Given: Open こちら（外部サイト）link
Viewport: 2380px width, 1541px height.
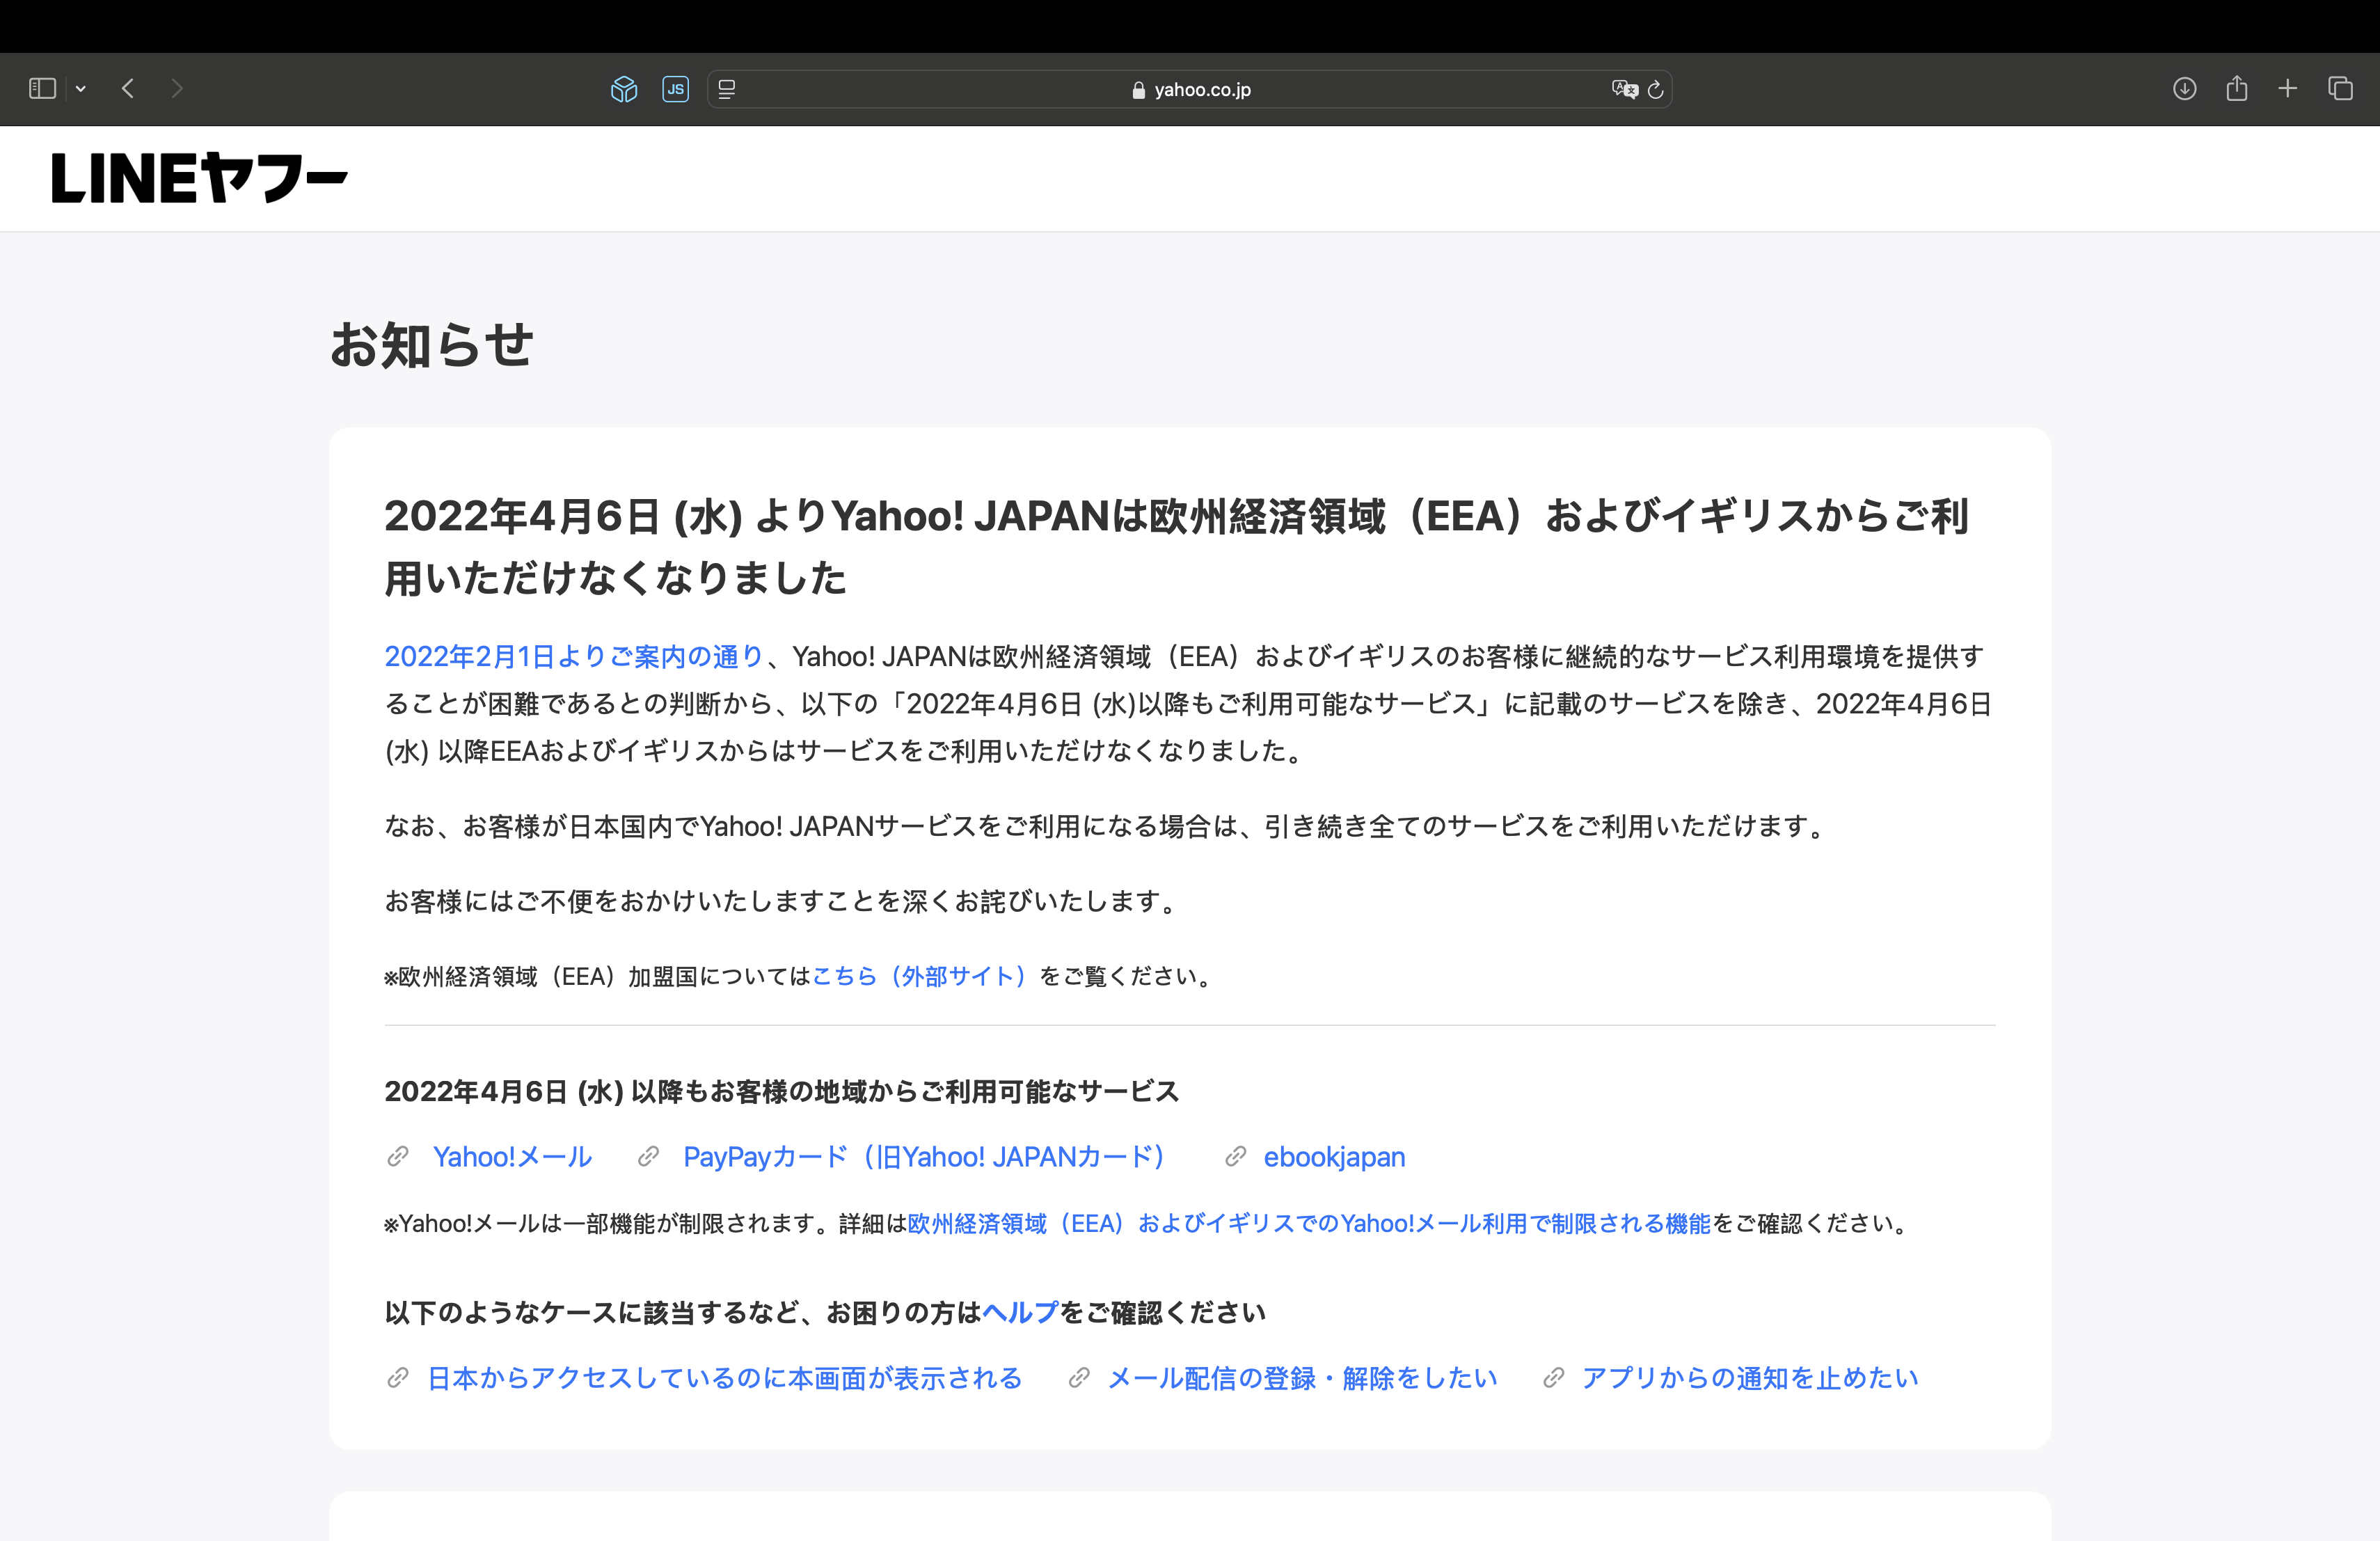Looking at the screenshot, I should click(919, 976).
